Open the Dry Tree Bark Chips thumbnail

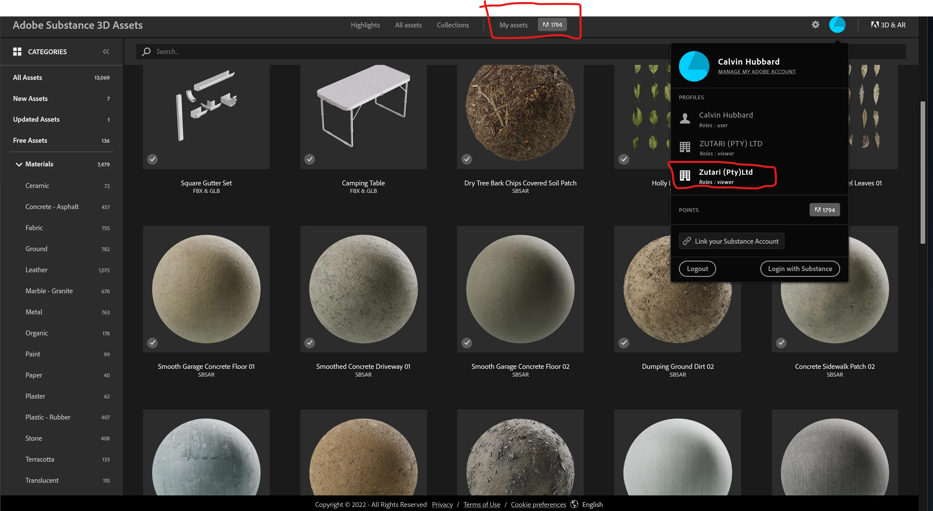(520, 112)
